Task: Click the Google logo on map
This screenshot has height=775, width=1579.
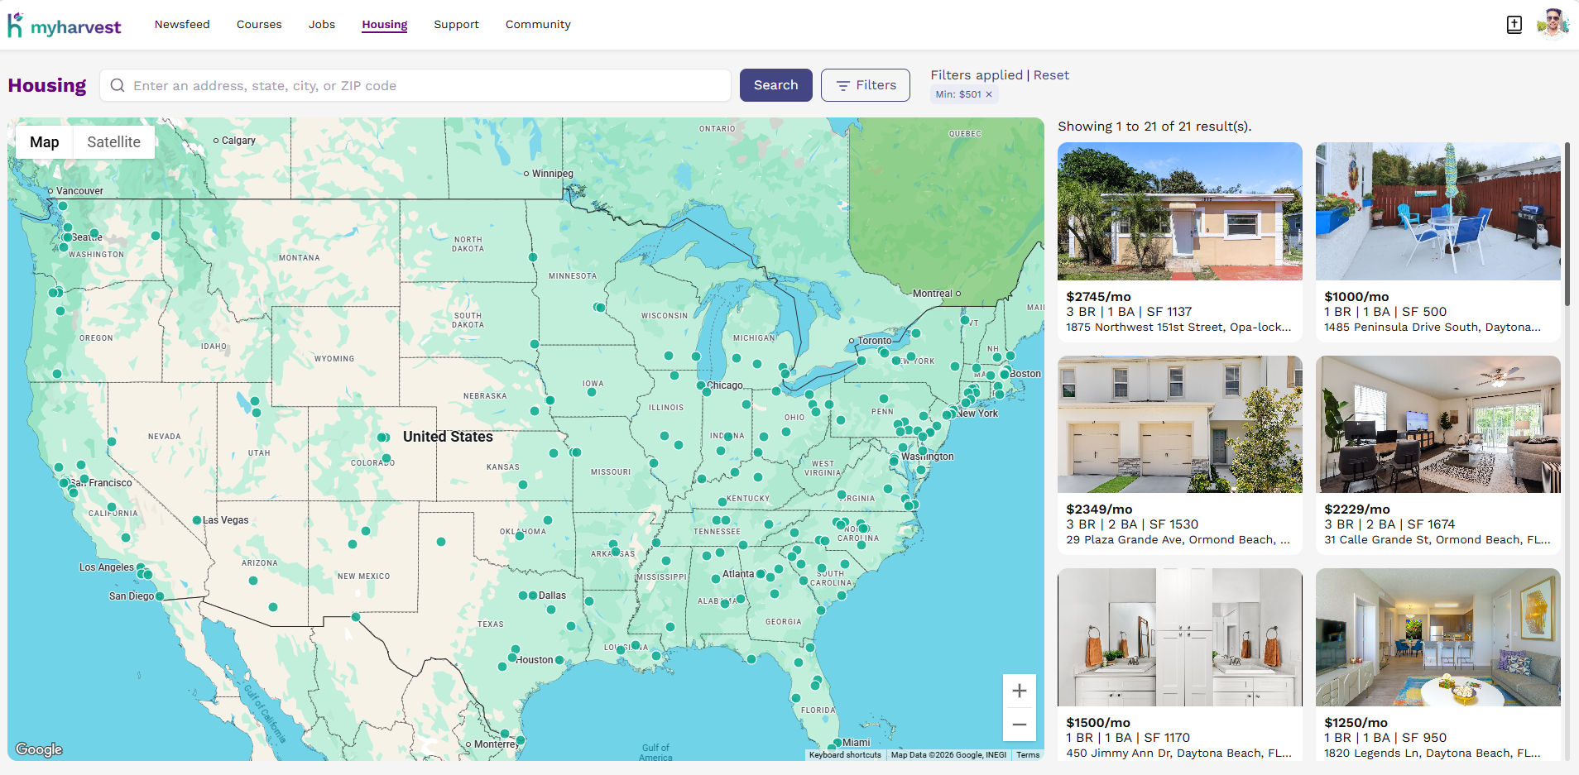Action: pyautogui.click(x=39, y=749)
